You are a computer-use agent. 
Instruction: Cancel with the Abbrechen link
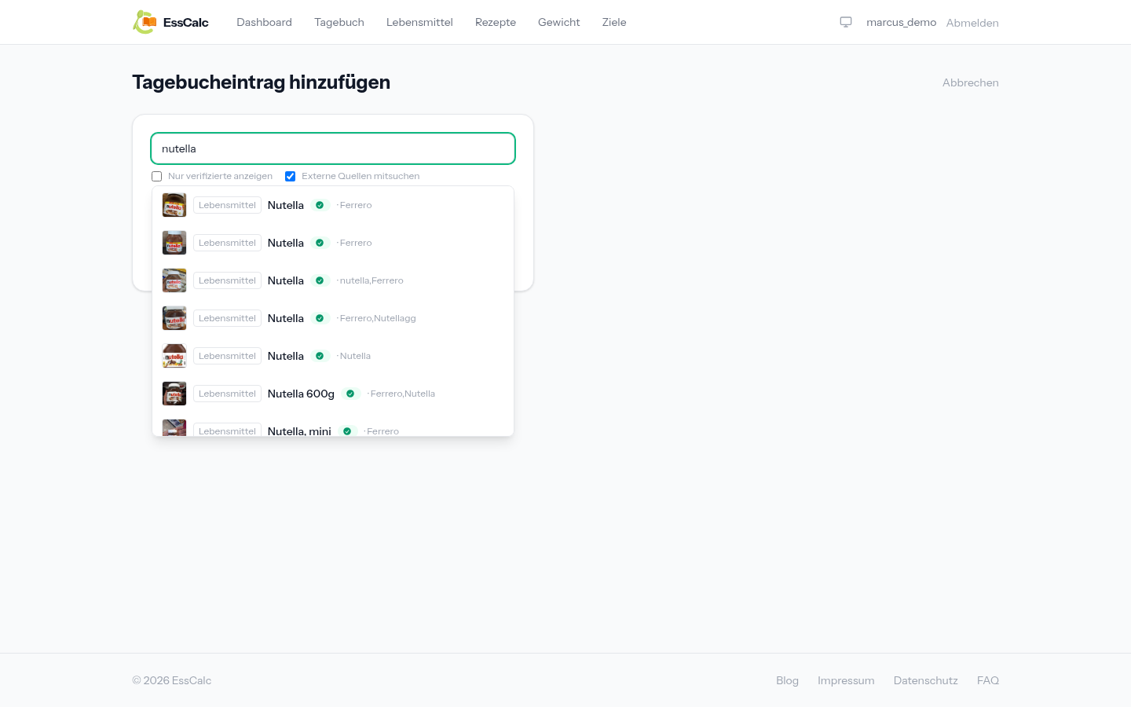(x=971, y=82)
